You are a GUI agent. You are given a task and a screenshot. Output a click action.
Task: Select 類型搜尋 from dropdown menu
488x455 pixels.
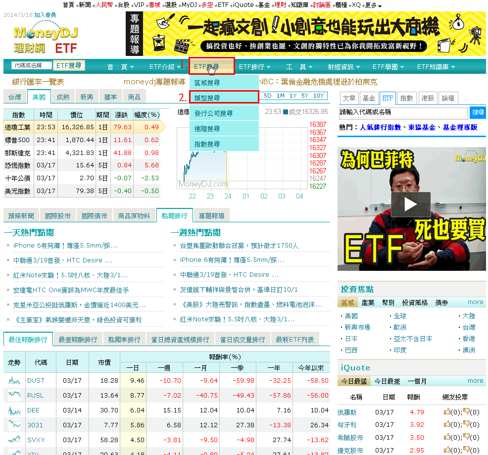tap(224, 98)
